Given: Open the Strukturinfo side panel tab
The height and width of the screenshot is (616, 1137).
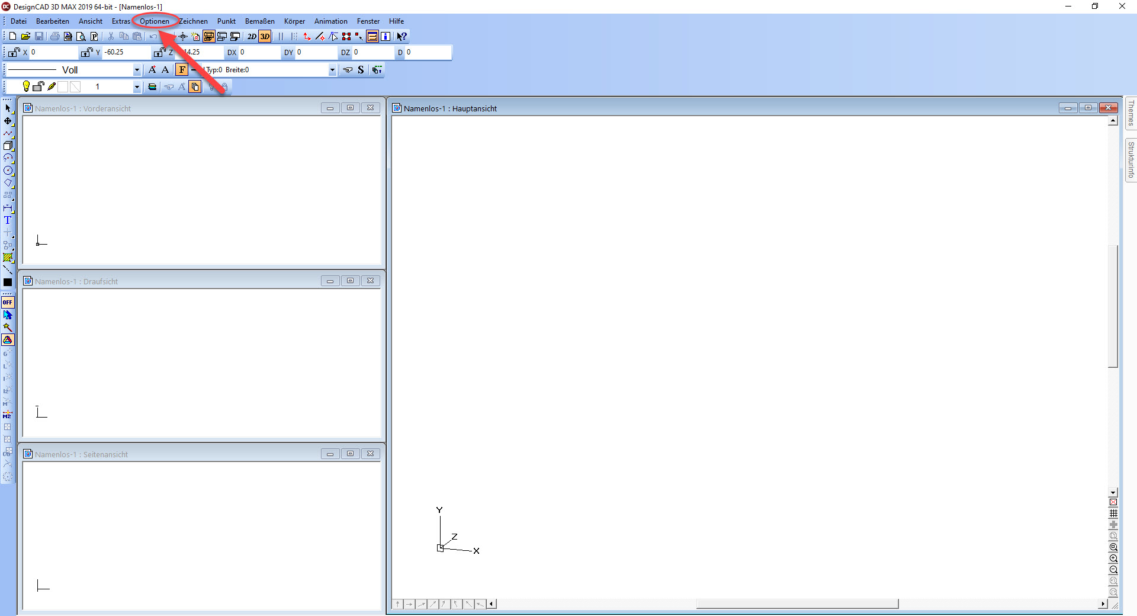Looking at the screenshot, I should (1131, 160).
